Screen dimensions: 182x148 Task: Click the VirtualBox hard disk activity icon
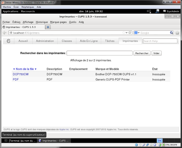coord(136,145)
